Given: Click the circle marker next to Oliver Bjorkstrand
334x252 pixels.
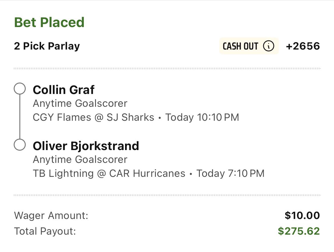Looking at the screenshot, I should click(x=20, y=145).
